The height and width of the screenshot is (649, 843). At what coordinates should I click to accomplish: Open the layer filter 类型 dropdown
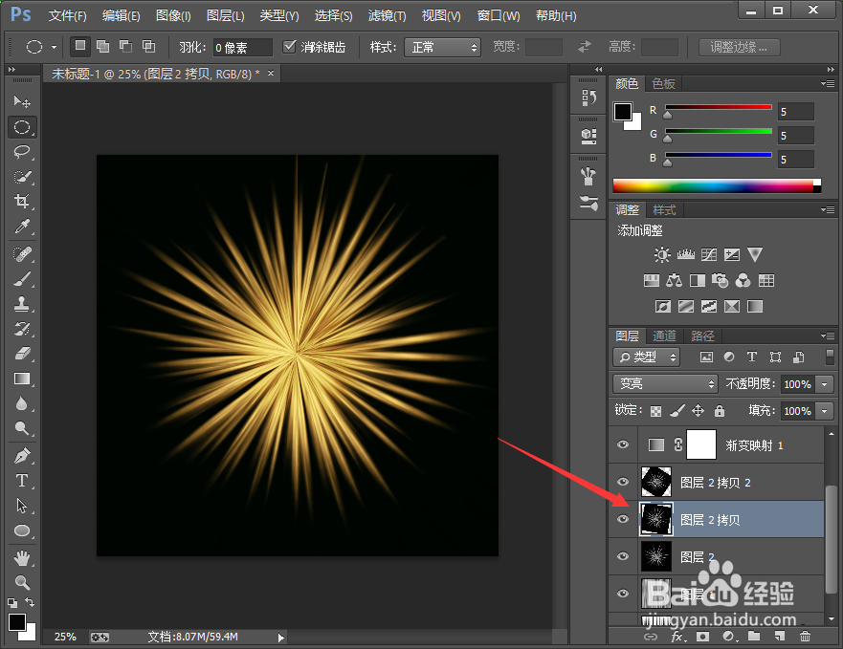pyautogui.click(x=646, y=357)
